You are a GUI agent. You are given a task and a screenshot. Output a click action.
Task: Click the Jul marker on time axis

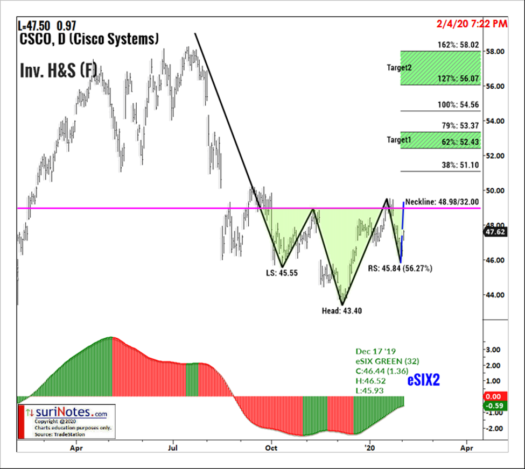(x=173, y=447)
